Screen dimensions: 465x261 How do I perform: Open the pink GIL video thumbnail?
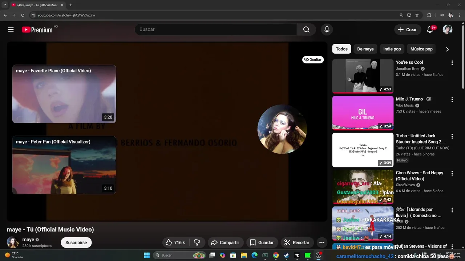pyautogui.click(x=363, y=113)
